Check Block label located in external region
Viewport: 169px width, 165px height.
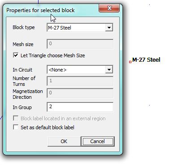(x=16, y=118)
